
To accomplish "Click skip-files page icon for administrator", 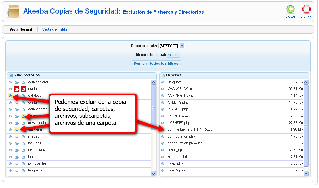I will 23,83.
